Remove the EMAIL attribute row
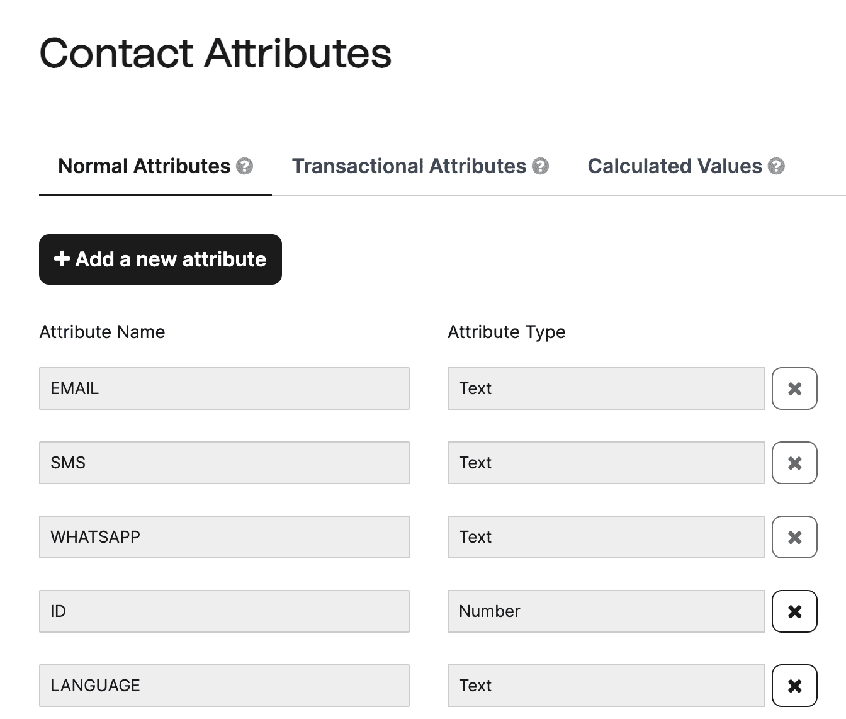The height and width of the screenshot is (719, 846). [794, 388]
